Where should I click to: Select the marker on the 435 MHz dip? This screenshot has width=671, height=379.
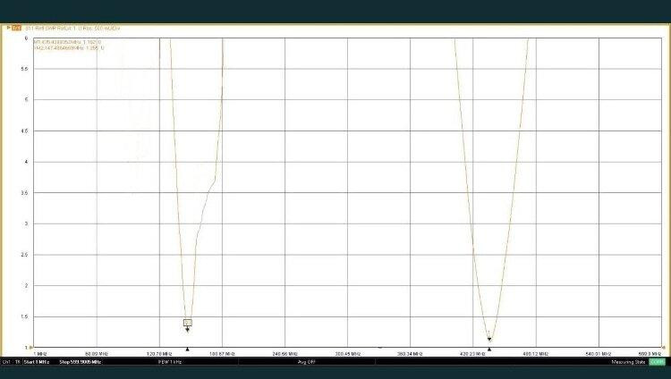(489, 338)
